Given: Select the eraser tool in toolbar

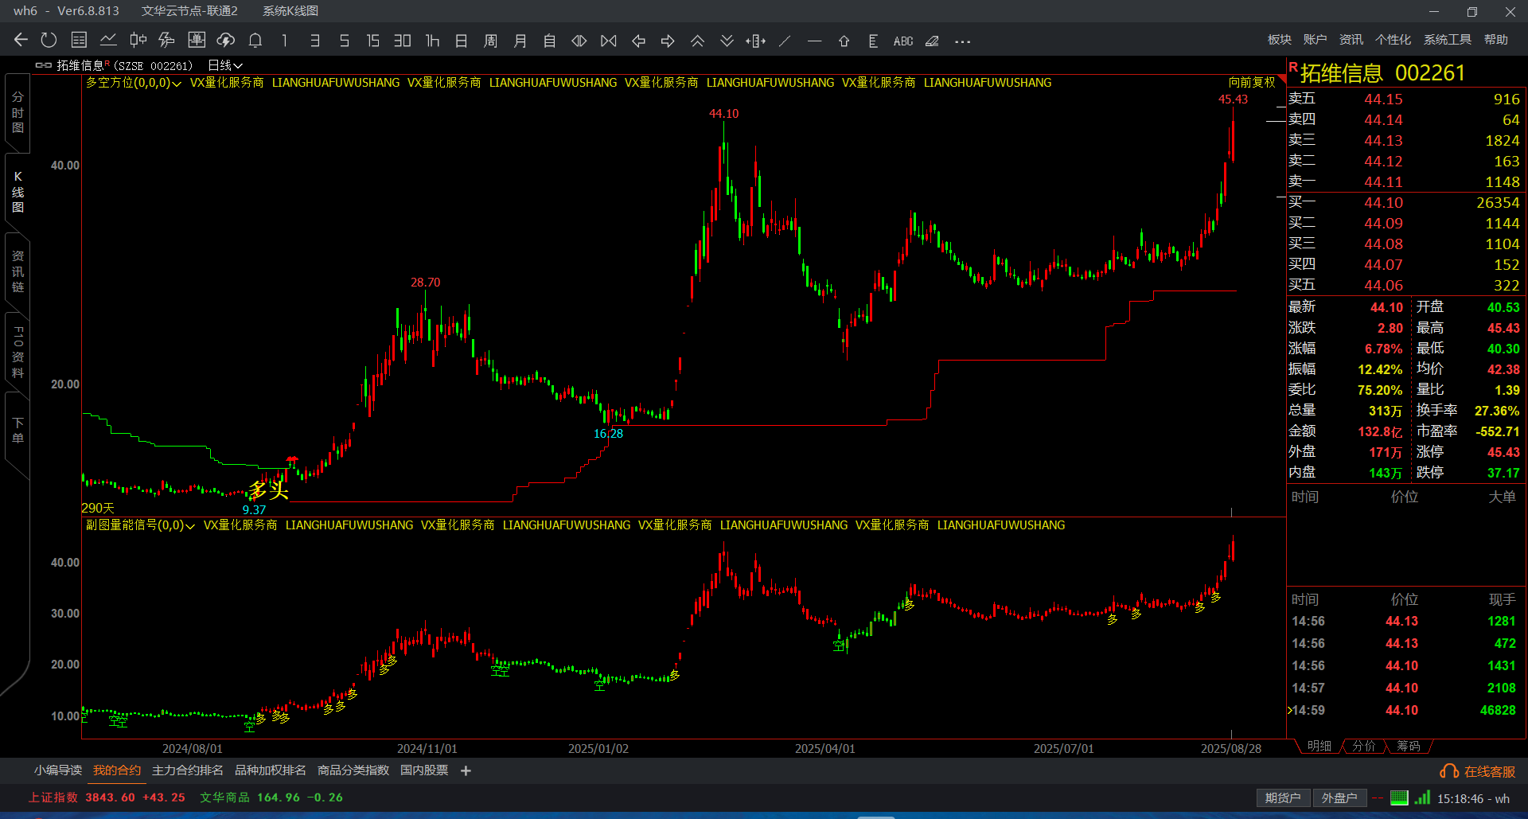Looking at the screenshot, I should (932, 41).
